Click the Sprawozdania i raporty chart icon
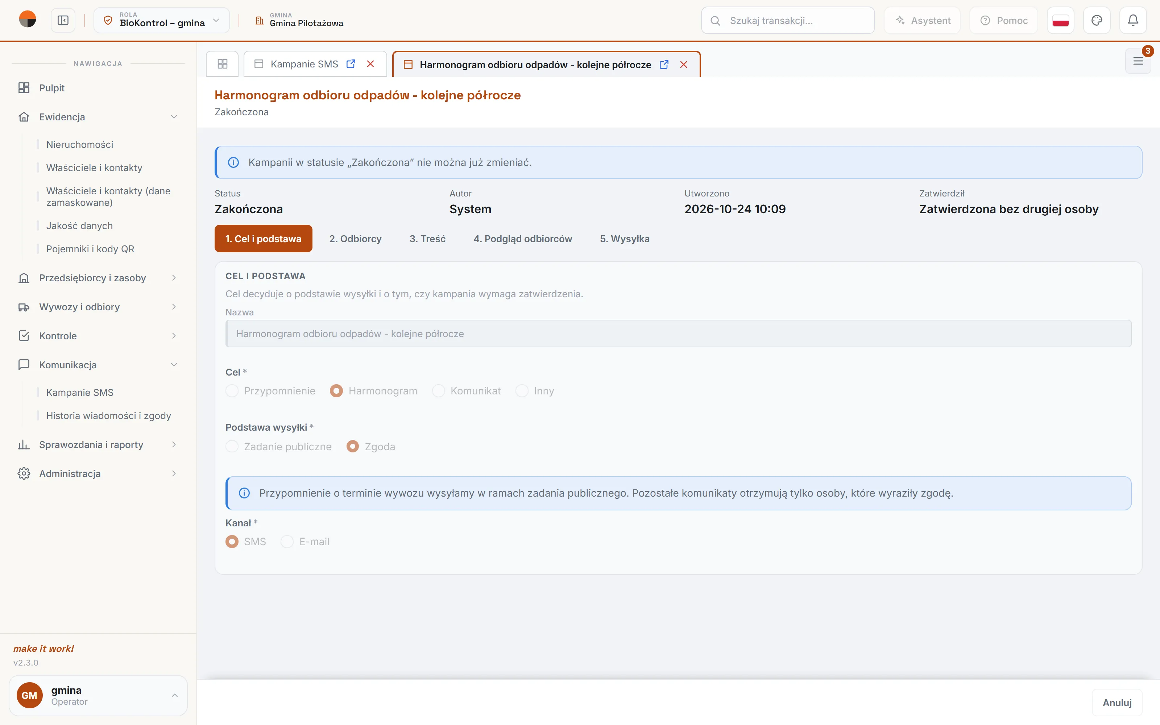1160x725 pixels. (24, 444)
